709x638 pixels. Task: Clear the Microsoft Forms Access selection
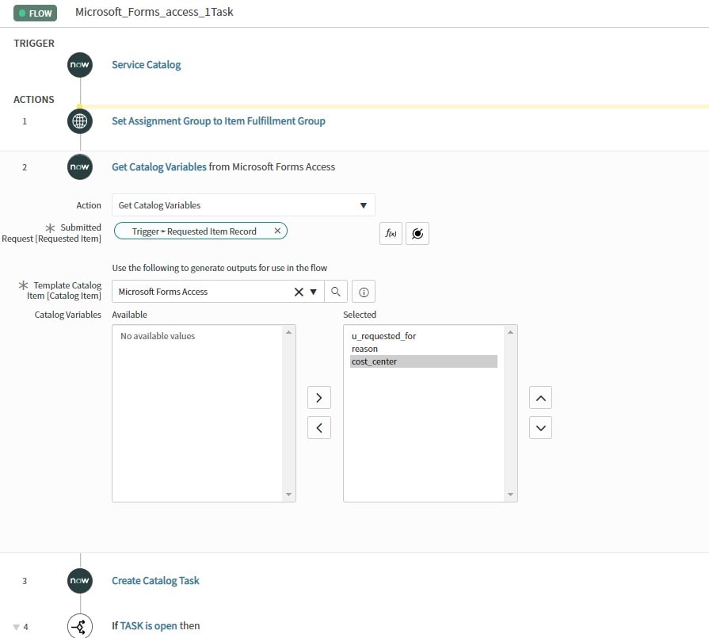click(299, 292)
